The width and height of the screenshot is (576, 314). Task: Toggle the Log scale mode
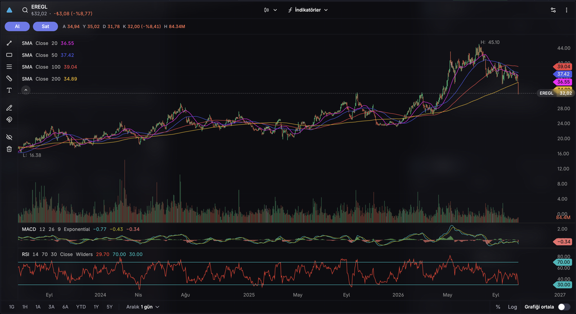pyautogui.click(x=512, y=307)
